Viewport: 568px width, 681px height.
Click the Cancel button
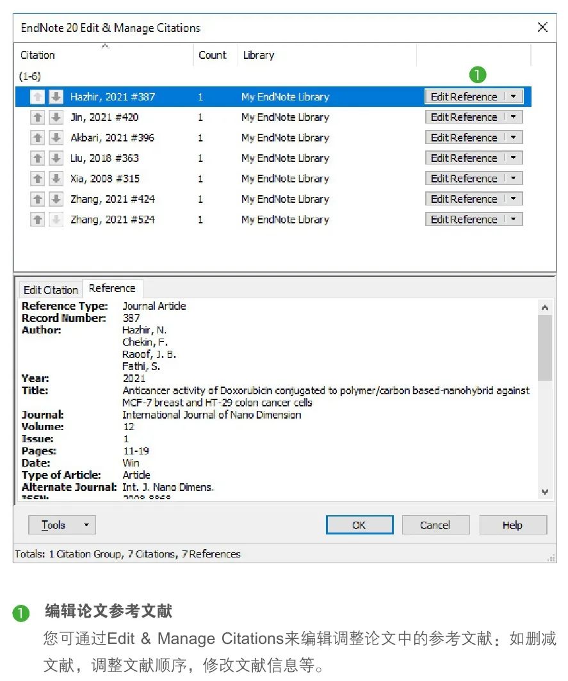(435, 525)
